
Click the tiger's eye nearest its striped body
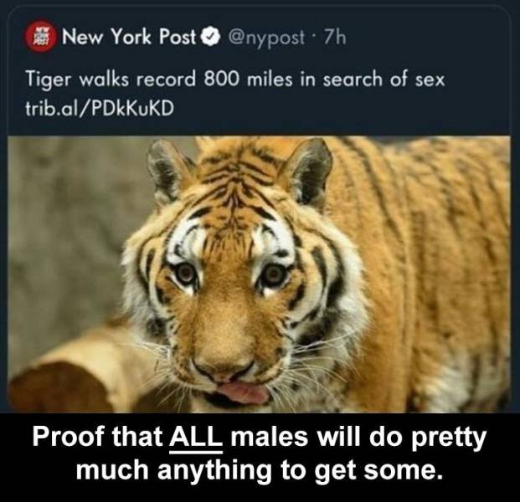point(274,274)
